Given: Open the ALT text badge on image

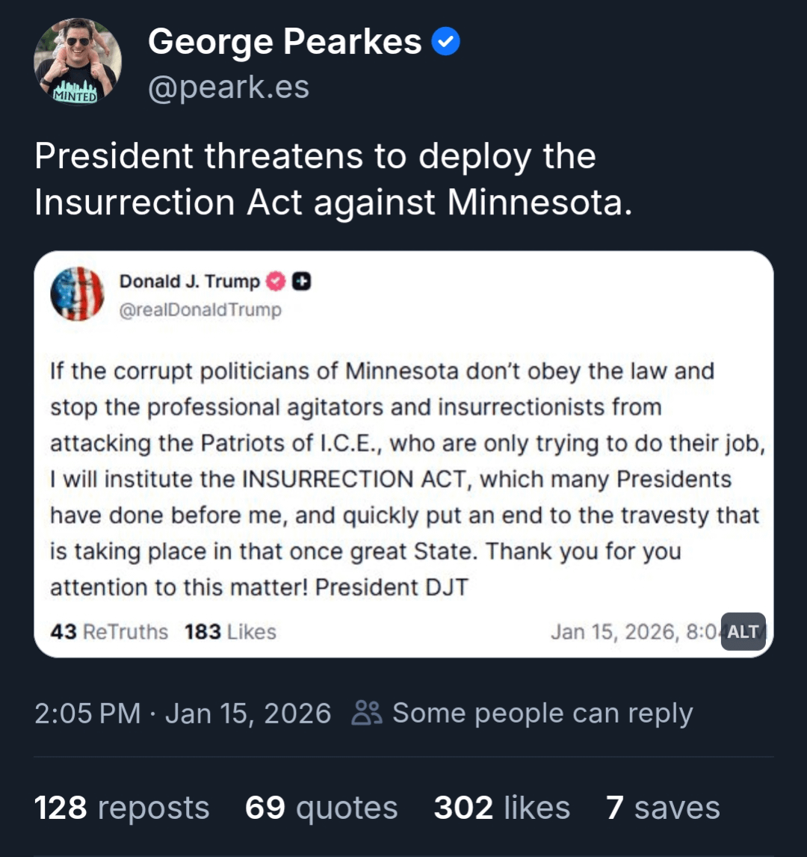Looking at the screenshot, I should point(743,632).
